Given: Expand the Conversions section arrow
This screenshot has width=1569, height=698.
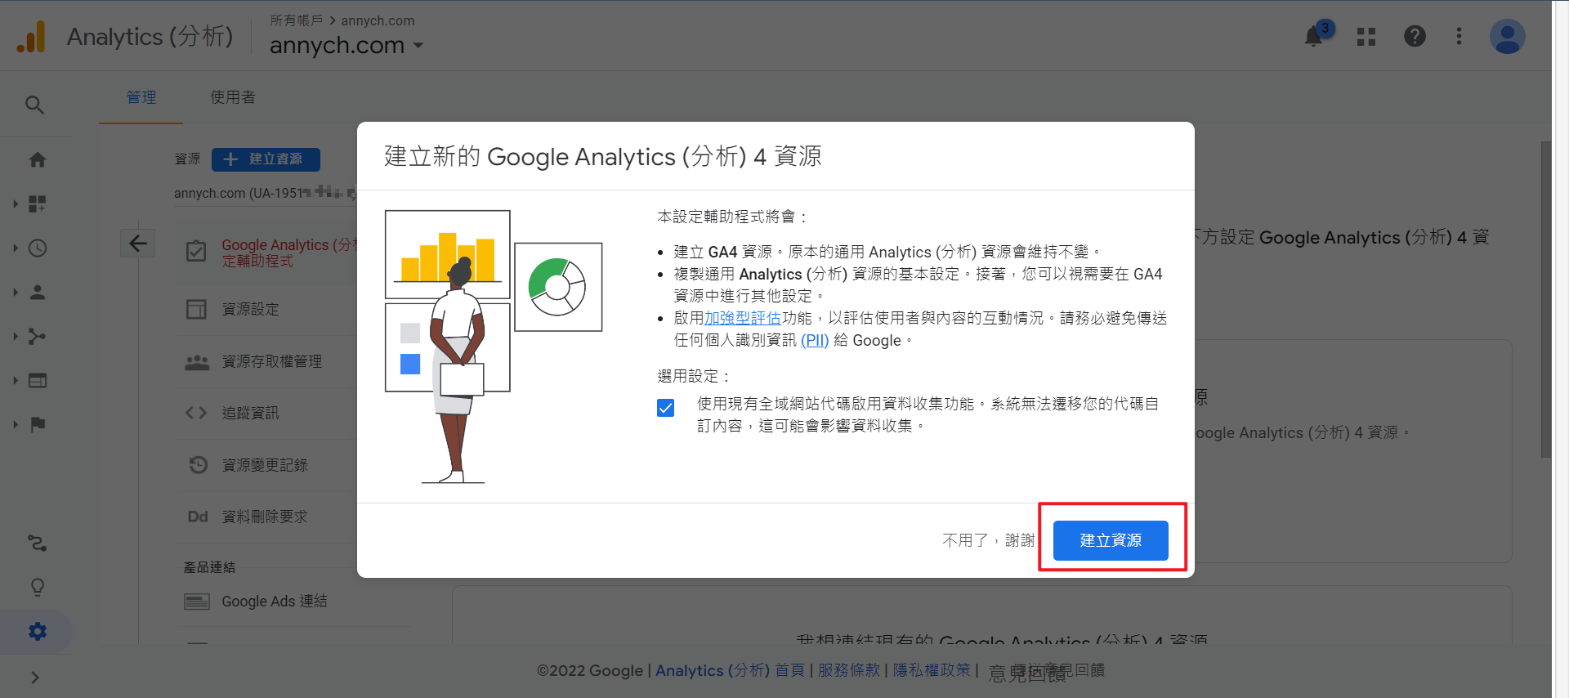Looking at the screenshot, I should click(x=15, y=424).
